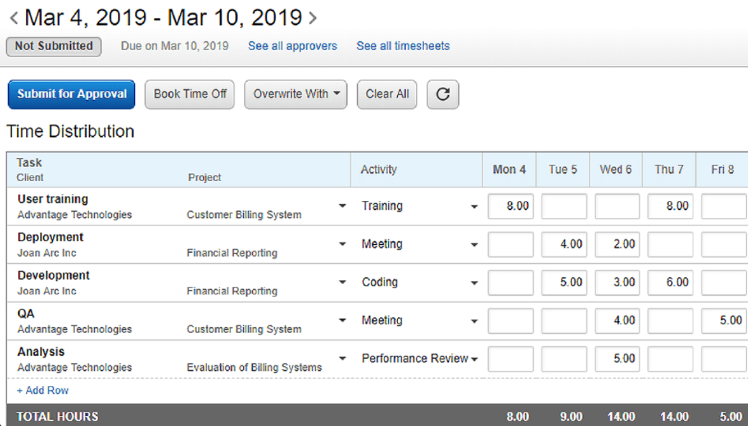Click the Not Submitted status badge

(53, 46)
